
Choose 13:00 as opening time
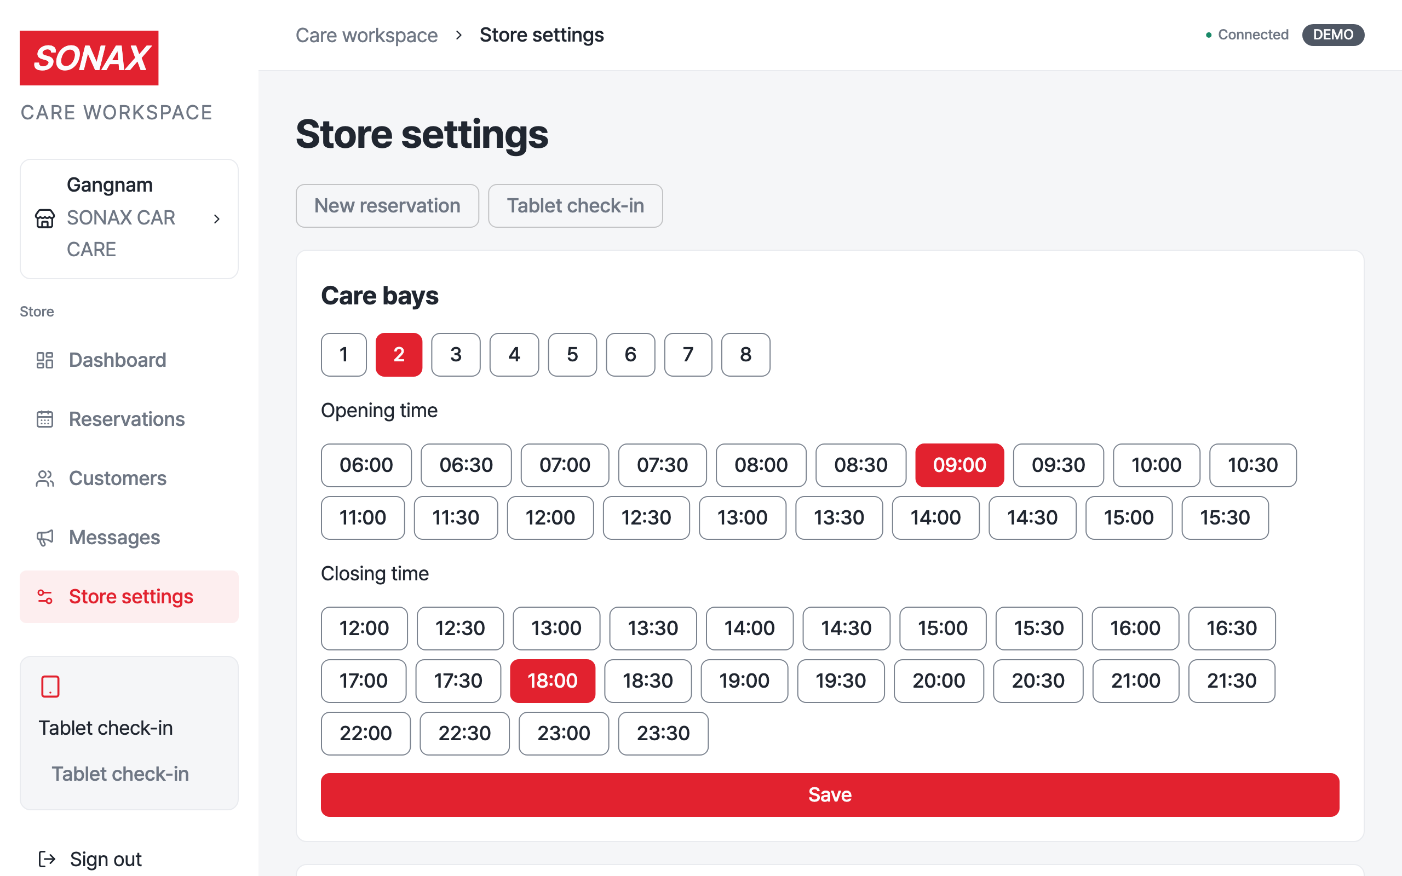(x=742, y=517)
